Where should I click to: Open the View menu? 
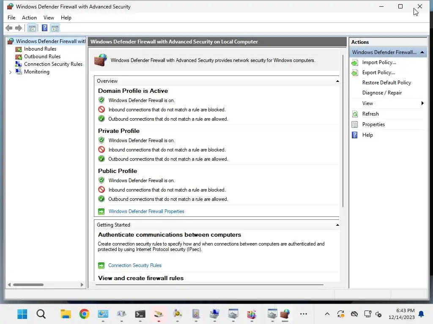click(49, 18)
